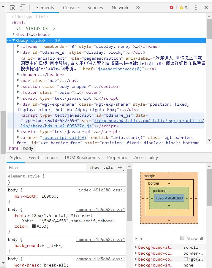Expand computed background-image property
This screenshot has width=212, height=268.
point(136,265)
